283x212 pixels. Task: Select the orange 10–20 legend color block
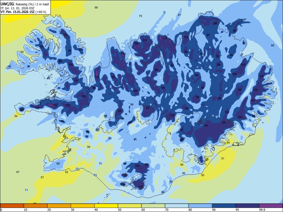click(36, 206)
